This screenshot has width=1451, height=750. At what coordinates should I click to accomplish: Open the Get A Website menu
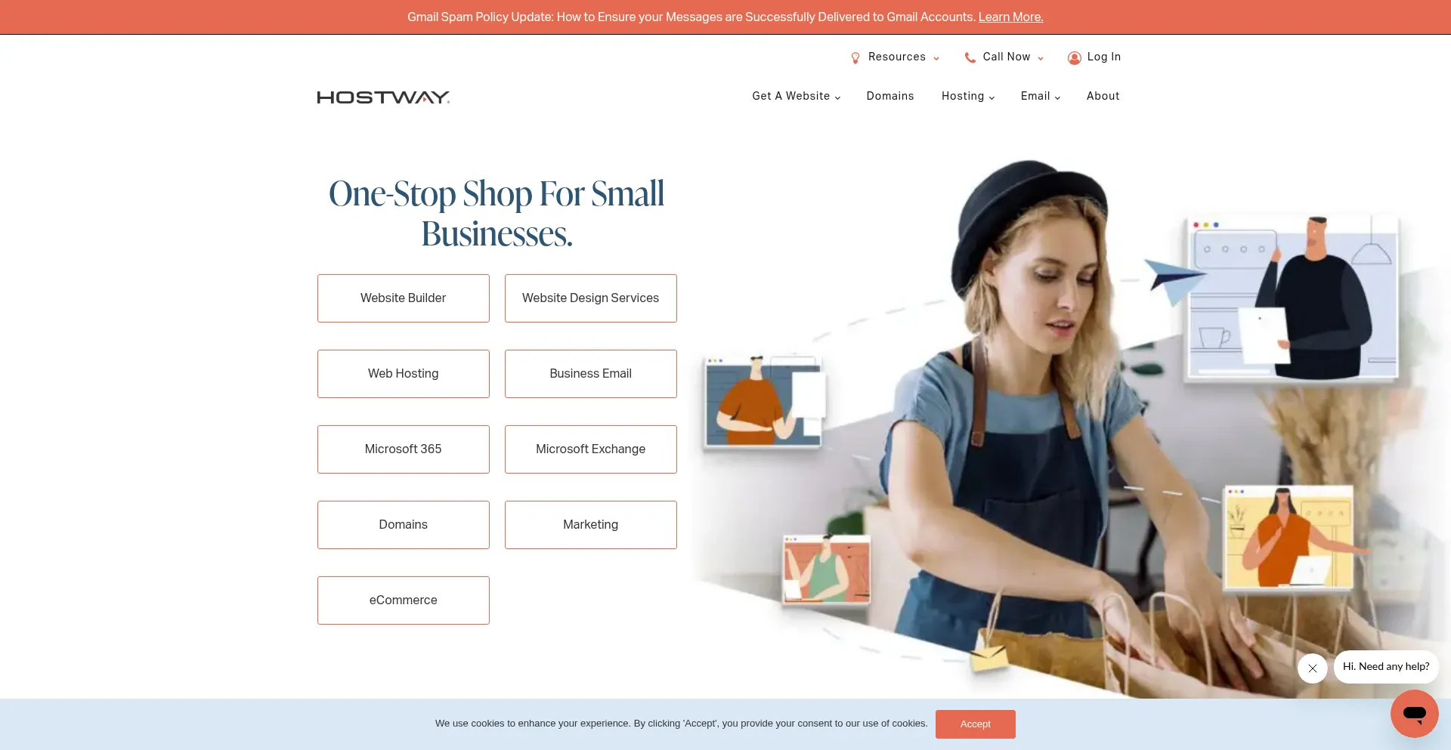pos(796,96)
